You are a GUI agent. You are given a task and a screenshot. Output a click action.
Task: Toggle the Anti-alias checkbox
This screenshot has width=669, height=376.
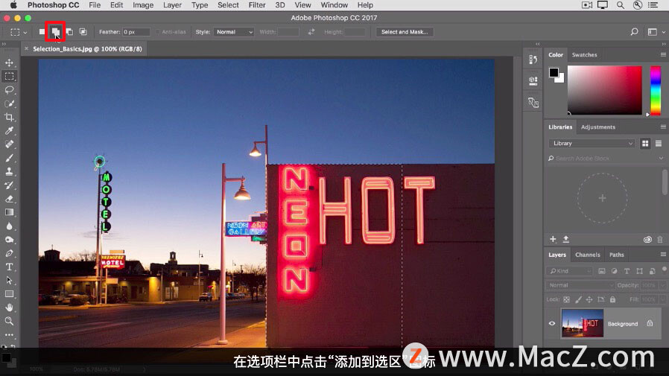[x=158, y=32]
